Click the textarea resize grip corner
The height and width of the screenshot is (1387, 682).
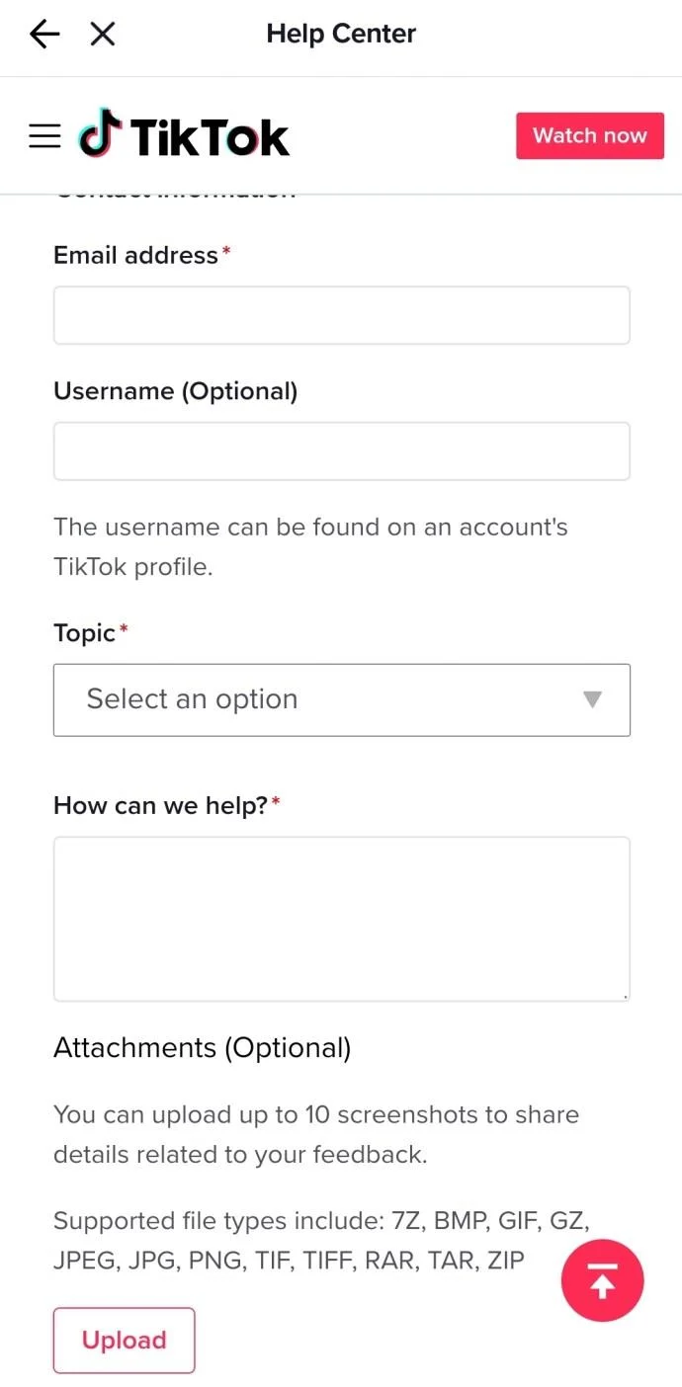pyautogui.click(x=624, y=995)
